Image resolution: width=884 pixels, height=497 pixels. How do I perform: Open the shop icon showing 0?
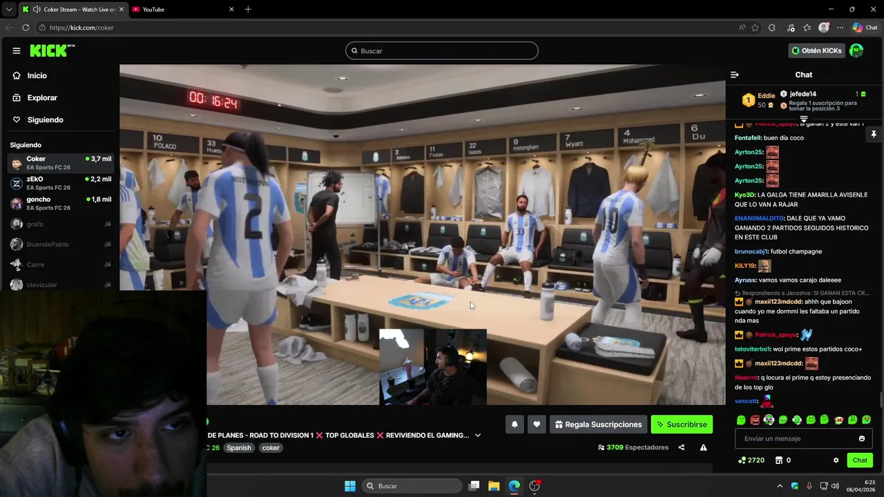coord(782,460)
